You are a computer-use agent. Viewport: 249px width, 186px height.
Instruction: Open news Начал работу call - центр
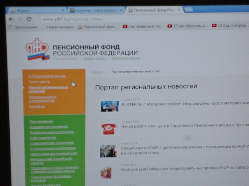[x=185, y=126]
